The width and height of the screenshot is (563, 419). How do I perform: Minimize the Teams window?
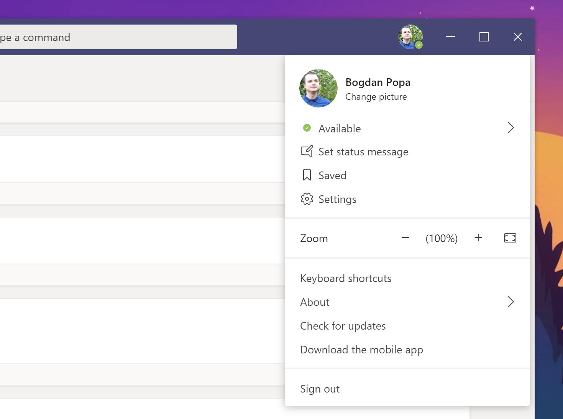click(x=450, y=37)
